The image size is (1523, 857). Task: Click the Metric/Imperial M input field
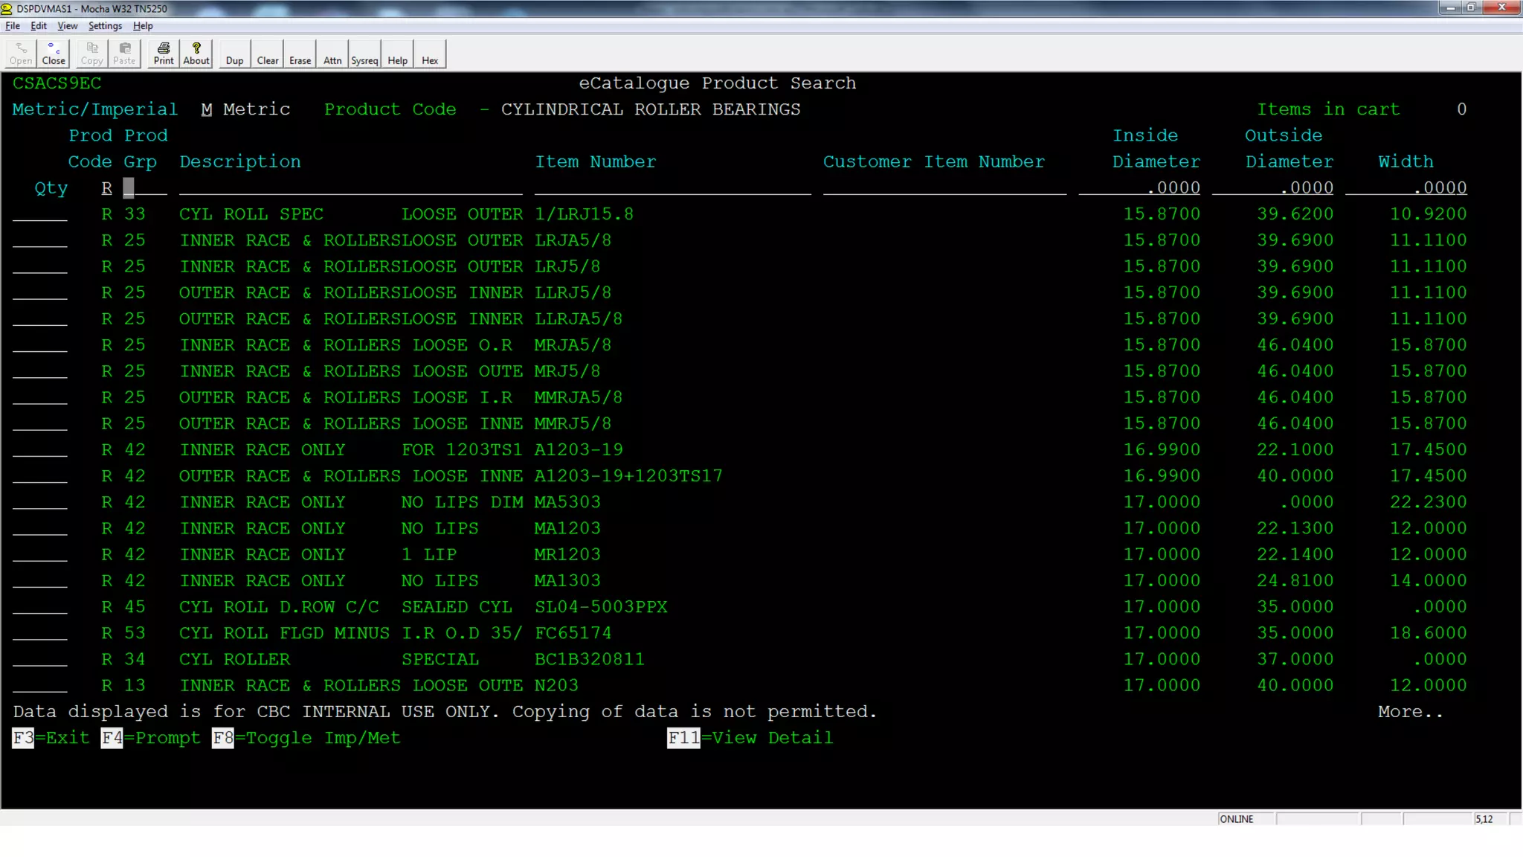click(x=207, y=109)
